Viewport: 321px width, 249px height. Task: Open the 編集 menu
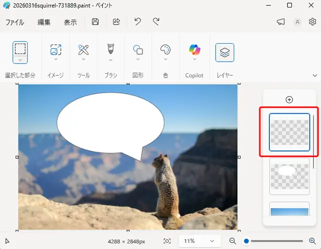coord(44,22)
